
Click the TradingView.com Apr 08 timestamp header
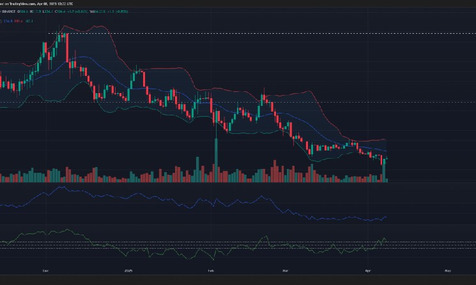36,4
